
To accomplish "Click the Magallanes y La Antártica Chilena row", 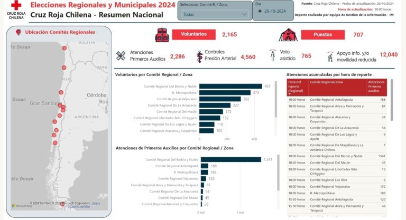I will pos(337,147).
